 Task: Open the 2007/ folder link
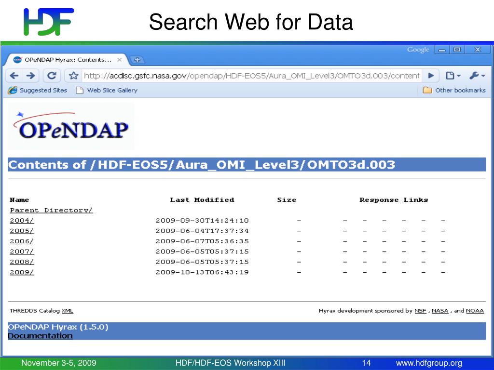pos(22,251)
